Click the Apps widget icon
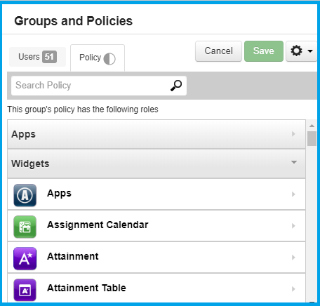 (25, 195)
